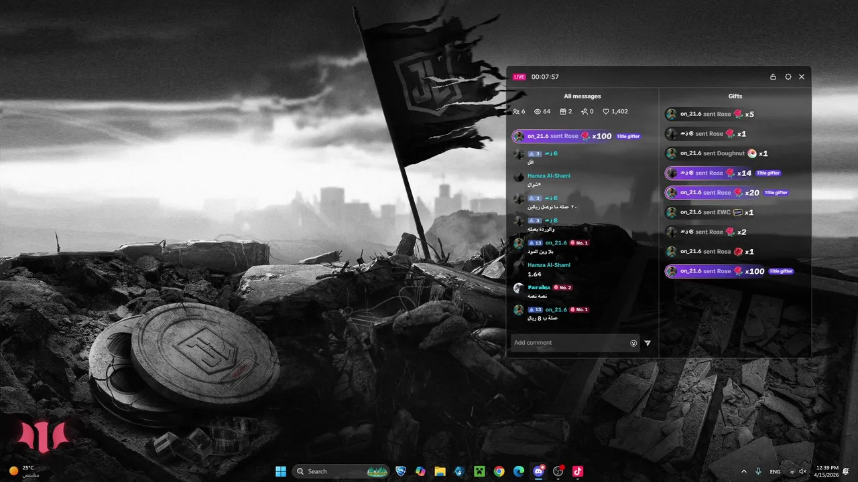The width and height of the screenshot is (858, 482).
Task: Open live panel settings gear
Action: click(788, 77)
